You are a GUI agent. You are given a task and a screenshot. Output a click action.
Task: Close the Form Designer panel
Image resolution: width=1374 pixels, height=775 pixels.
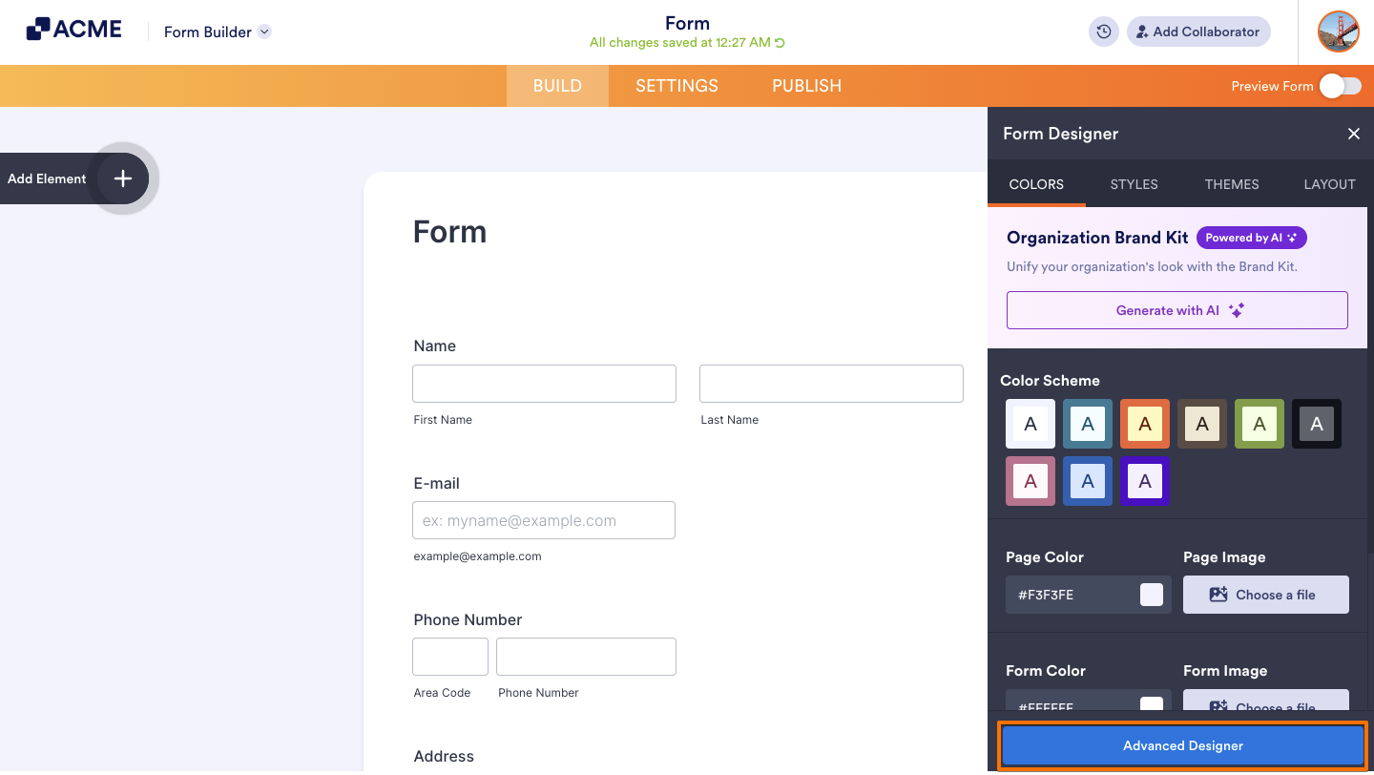coord(1353,134)
